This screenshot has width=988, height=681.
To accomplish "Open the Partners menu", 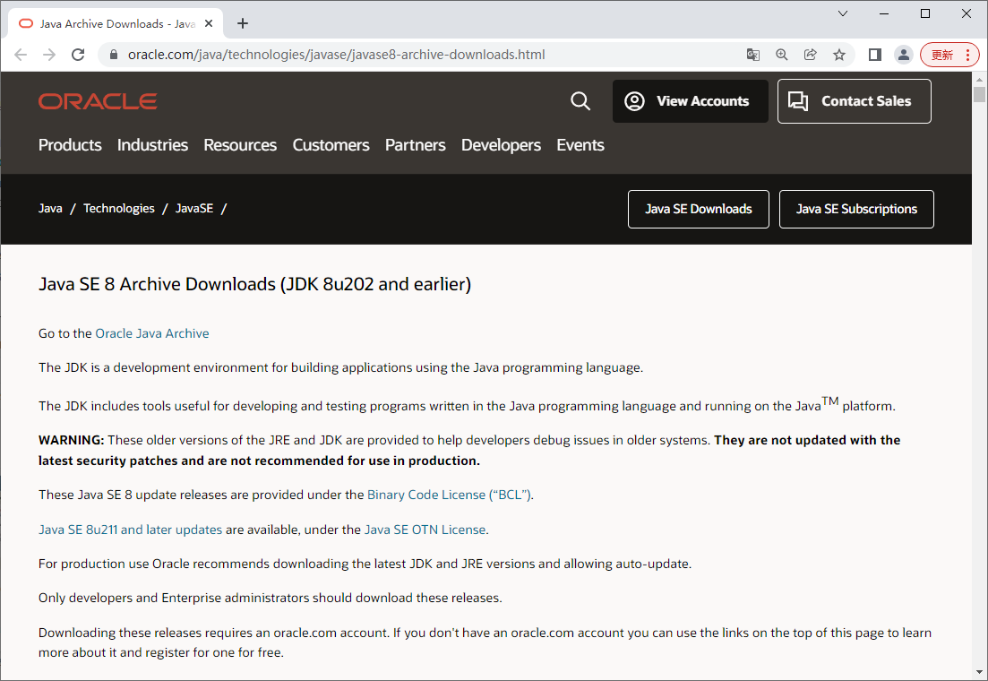I will click(x=416, y=145).
